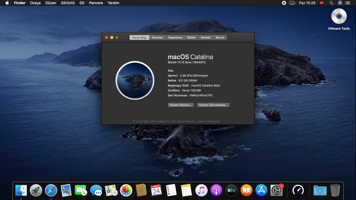Open Messages chat bubble icon

pos(96,191)
